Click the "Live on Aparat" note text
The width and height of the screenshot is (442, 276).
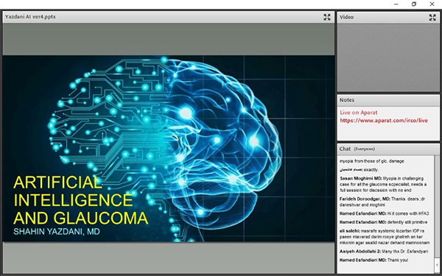click(358, 113)
